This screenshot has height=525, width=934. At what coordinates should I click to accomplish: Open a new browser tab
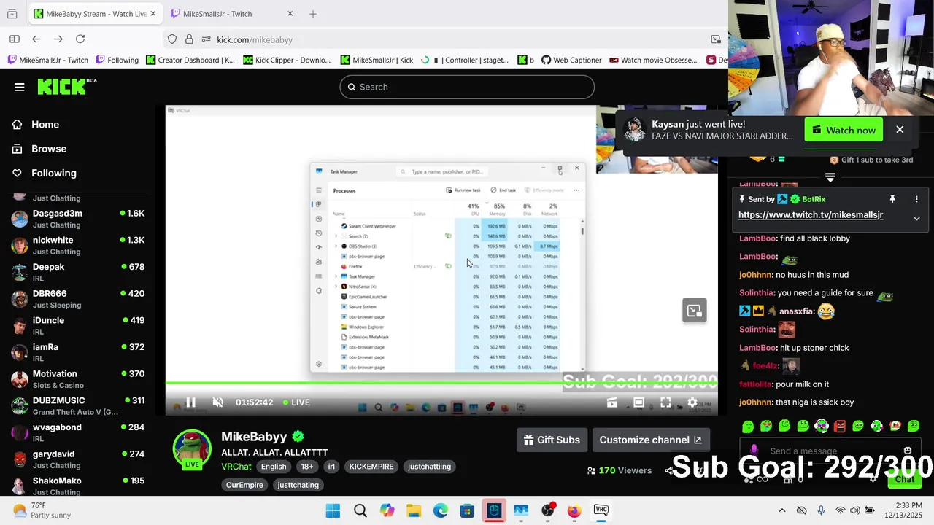pos(312,14)
